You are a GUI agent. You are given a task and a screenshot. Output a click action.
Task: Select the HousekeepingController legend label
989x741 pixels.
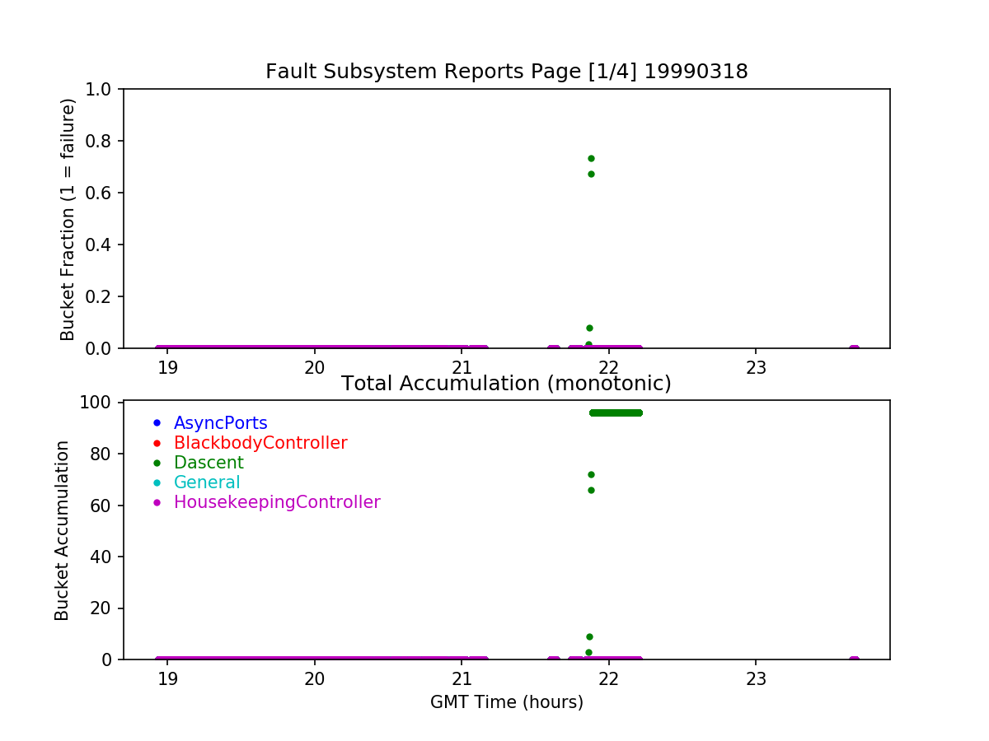coord(277,502)
